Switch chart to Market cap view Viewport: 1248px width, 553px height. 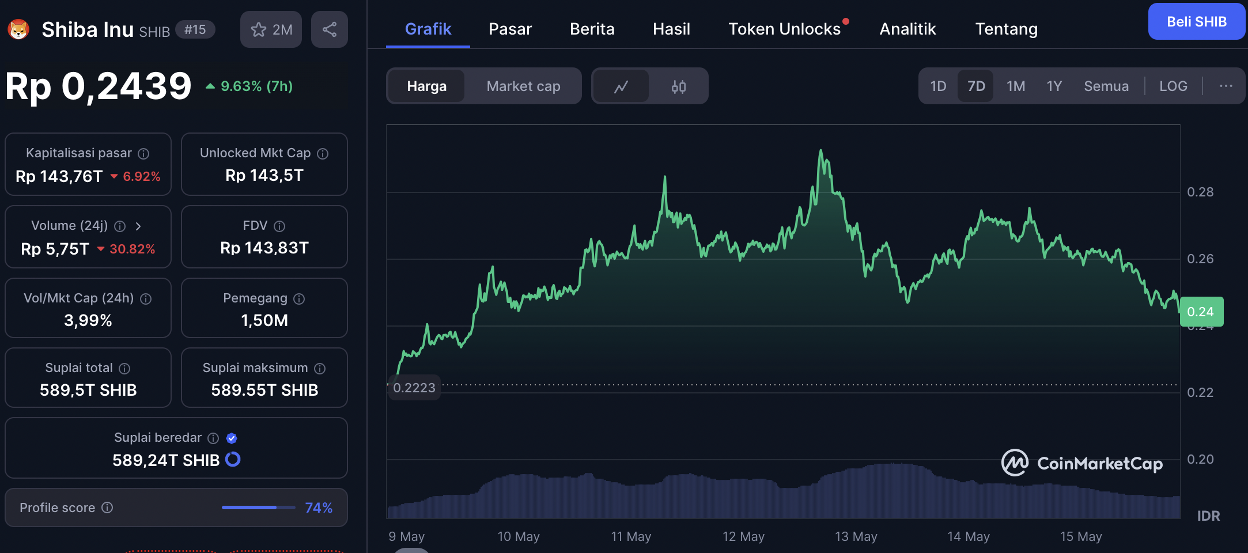click(x=523, y=86)
